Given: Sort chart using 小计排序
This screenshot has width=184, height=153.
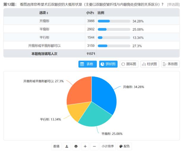Looking at the screenshot, I should pyautogui.click(x=108, y=146).
